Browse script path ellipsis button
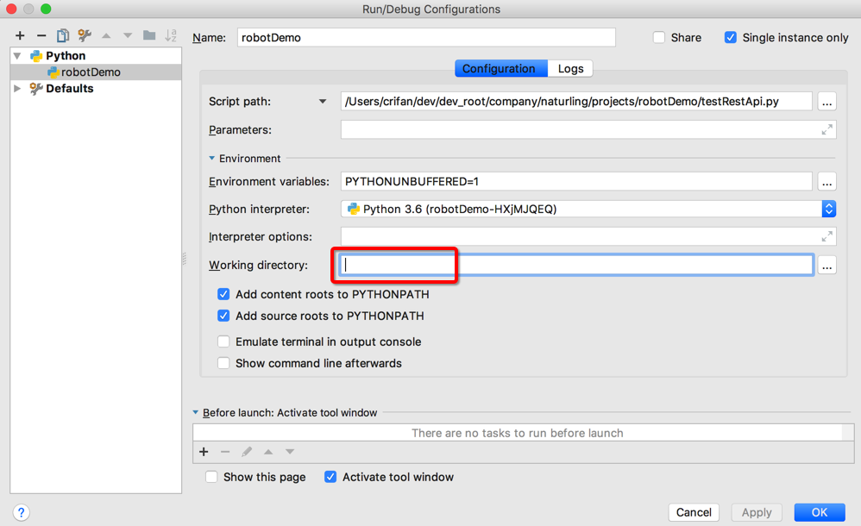Screen dimensions: 861x526 point(826,102)
